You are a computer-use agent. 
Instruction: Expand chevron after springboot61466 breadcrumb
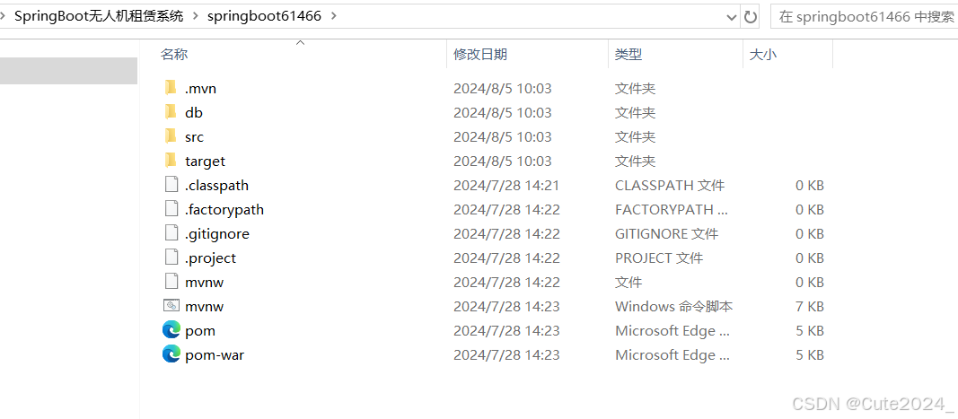(334, 16)
